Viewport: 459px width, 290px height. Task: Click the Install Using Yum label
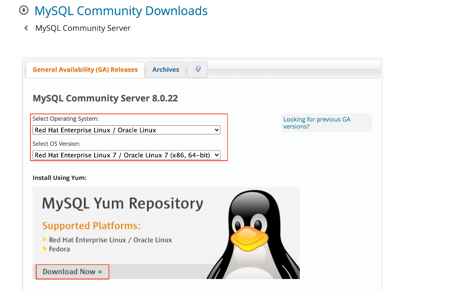tap(59, 178)
